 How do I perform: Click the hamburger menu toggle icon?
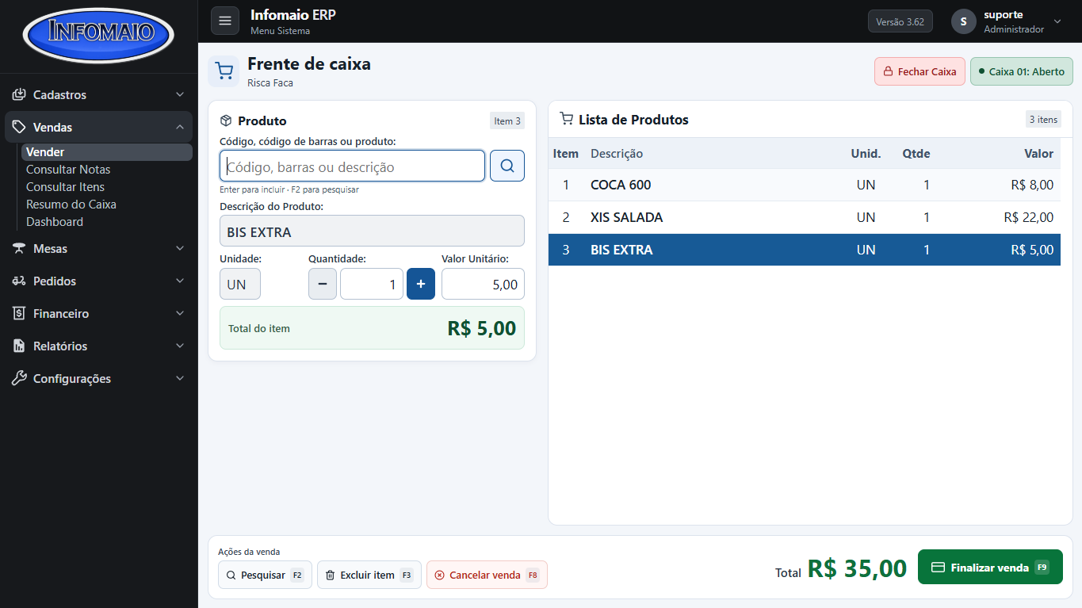tap(225, 21)
